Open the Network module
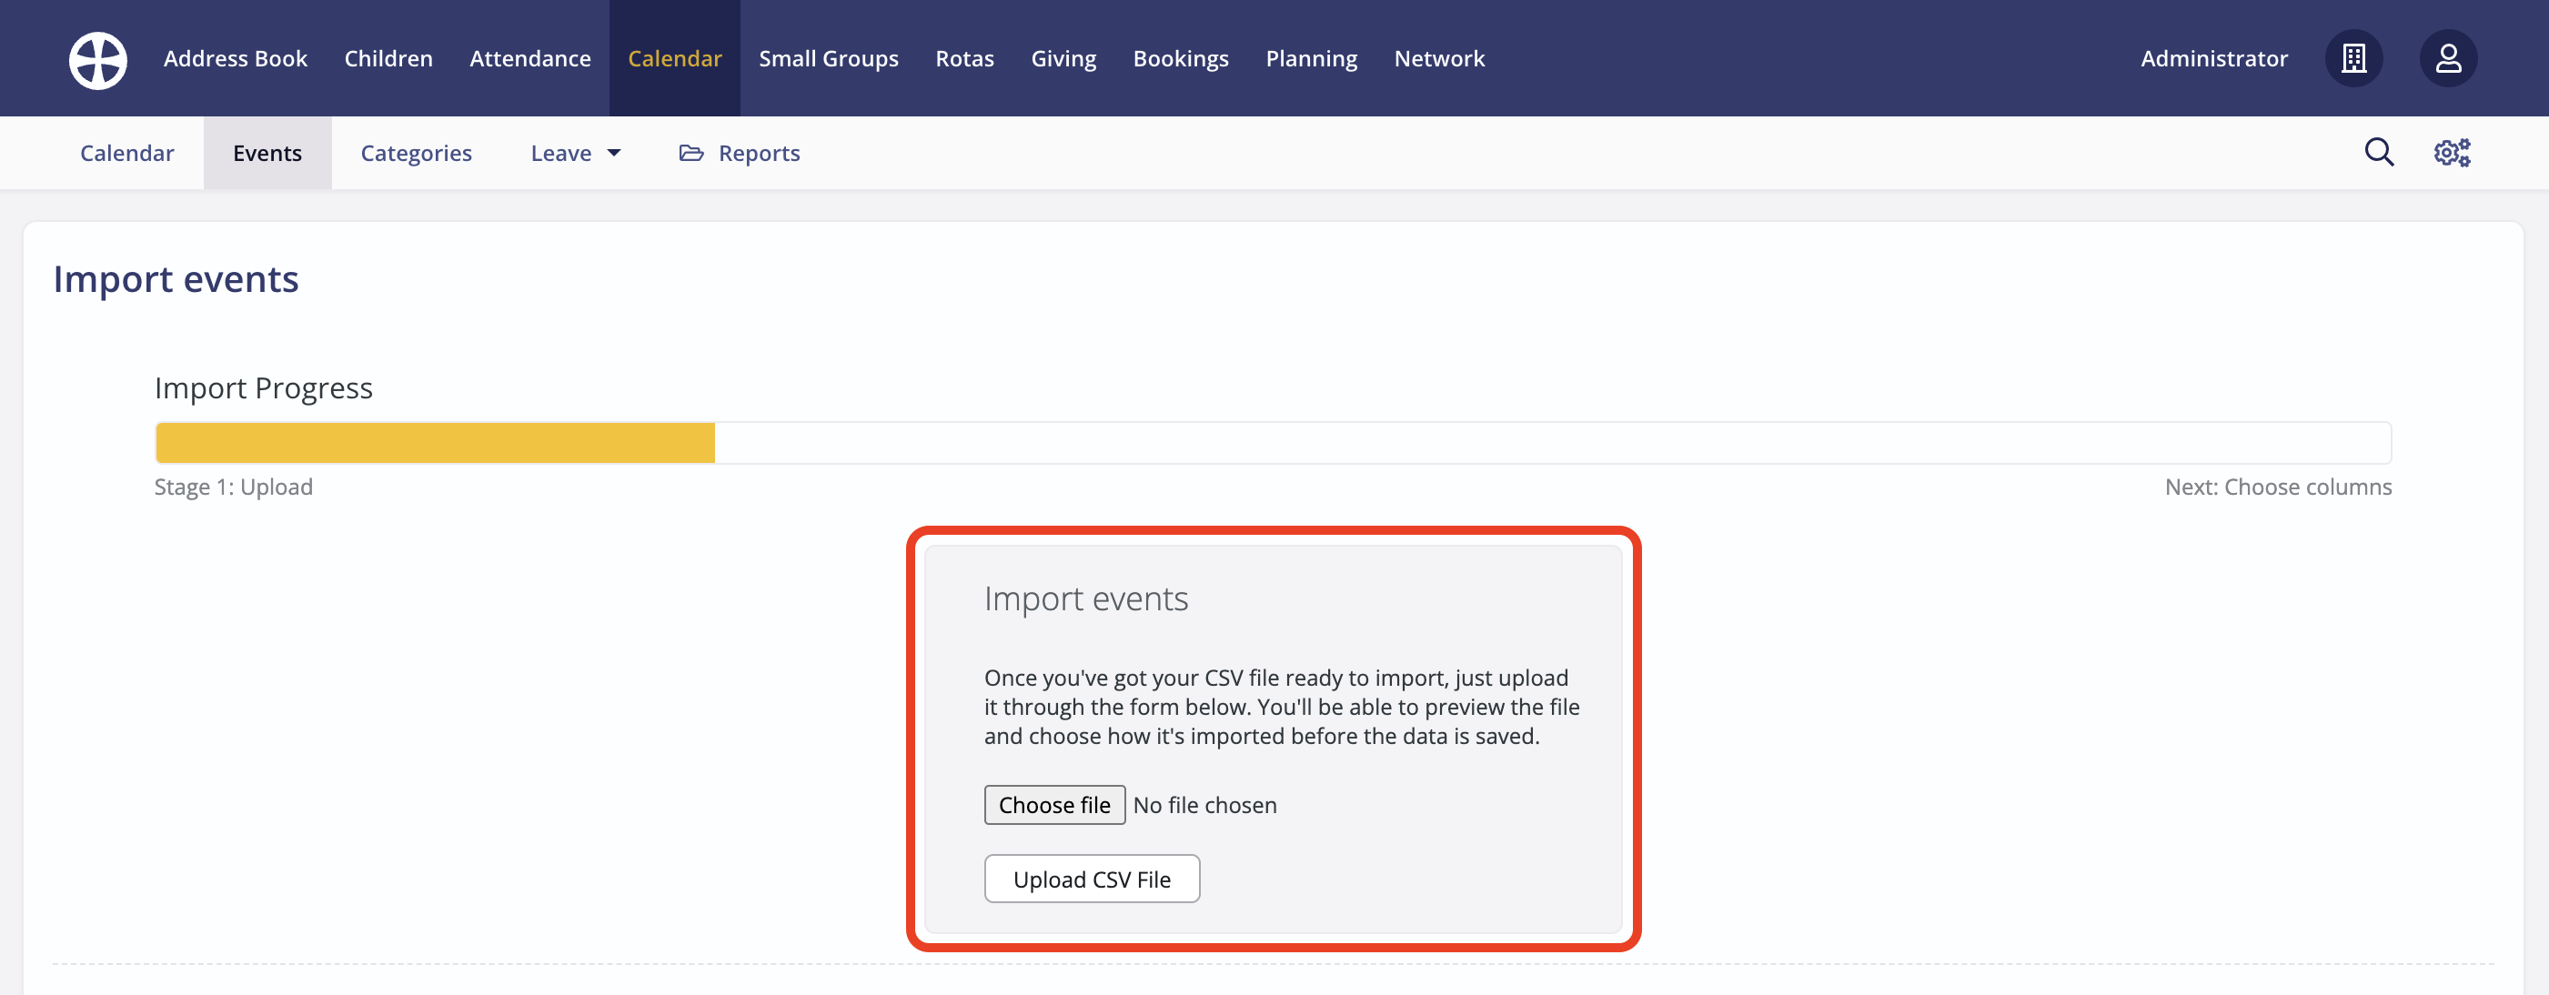This screenshot has height=995, width=2549. coord(1439,58)
